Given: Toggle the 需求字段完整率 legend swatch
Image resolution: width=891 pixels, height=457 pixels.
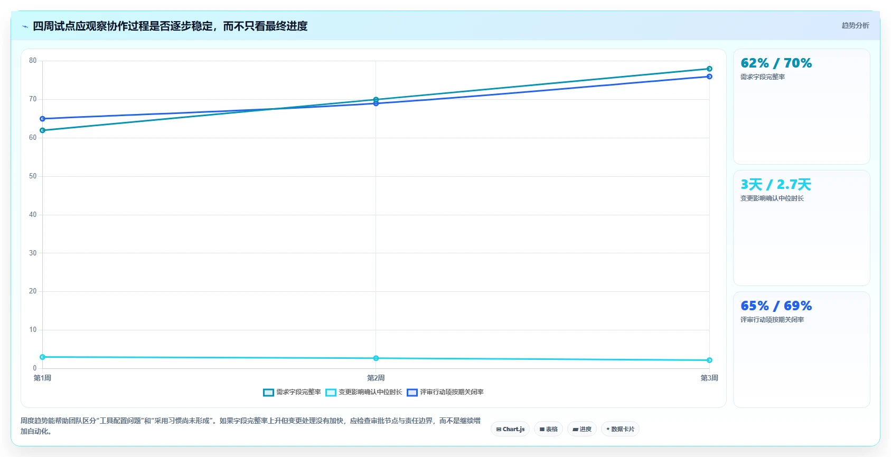Looking at the screenshot, I should (268, 392).
